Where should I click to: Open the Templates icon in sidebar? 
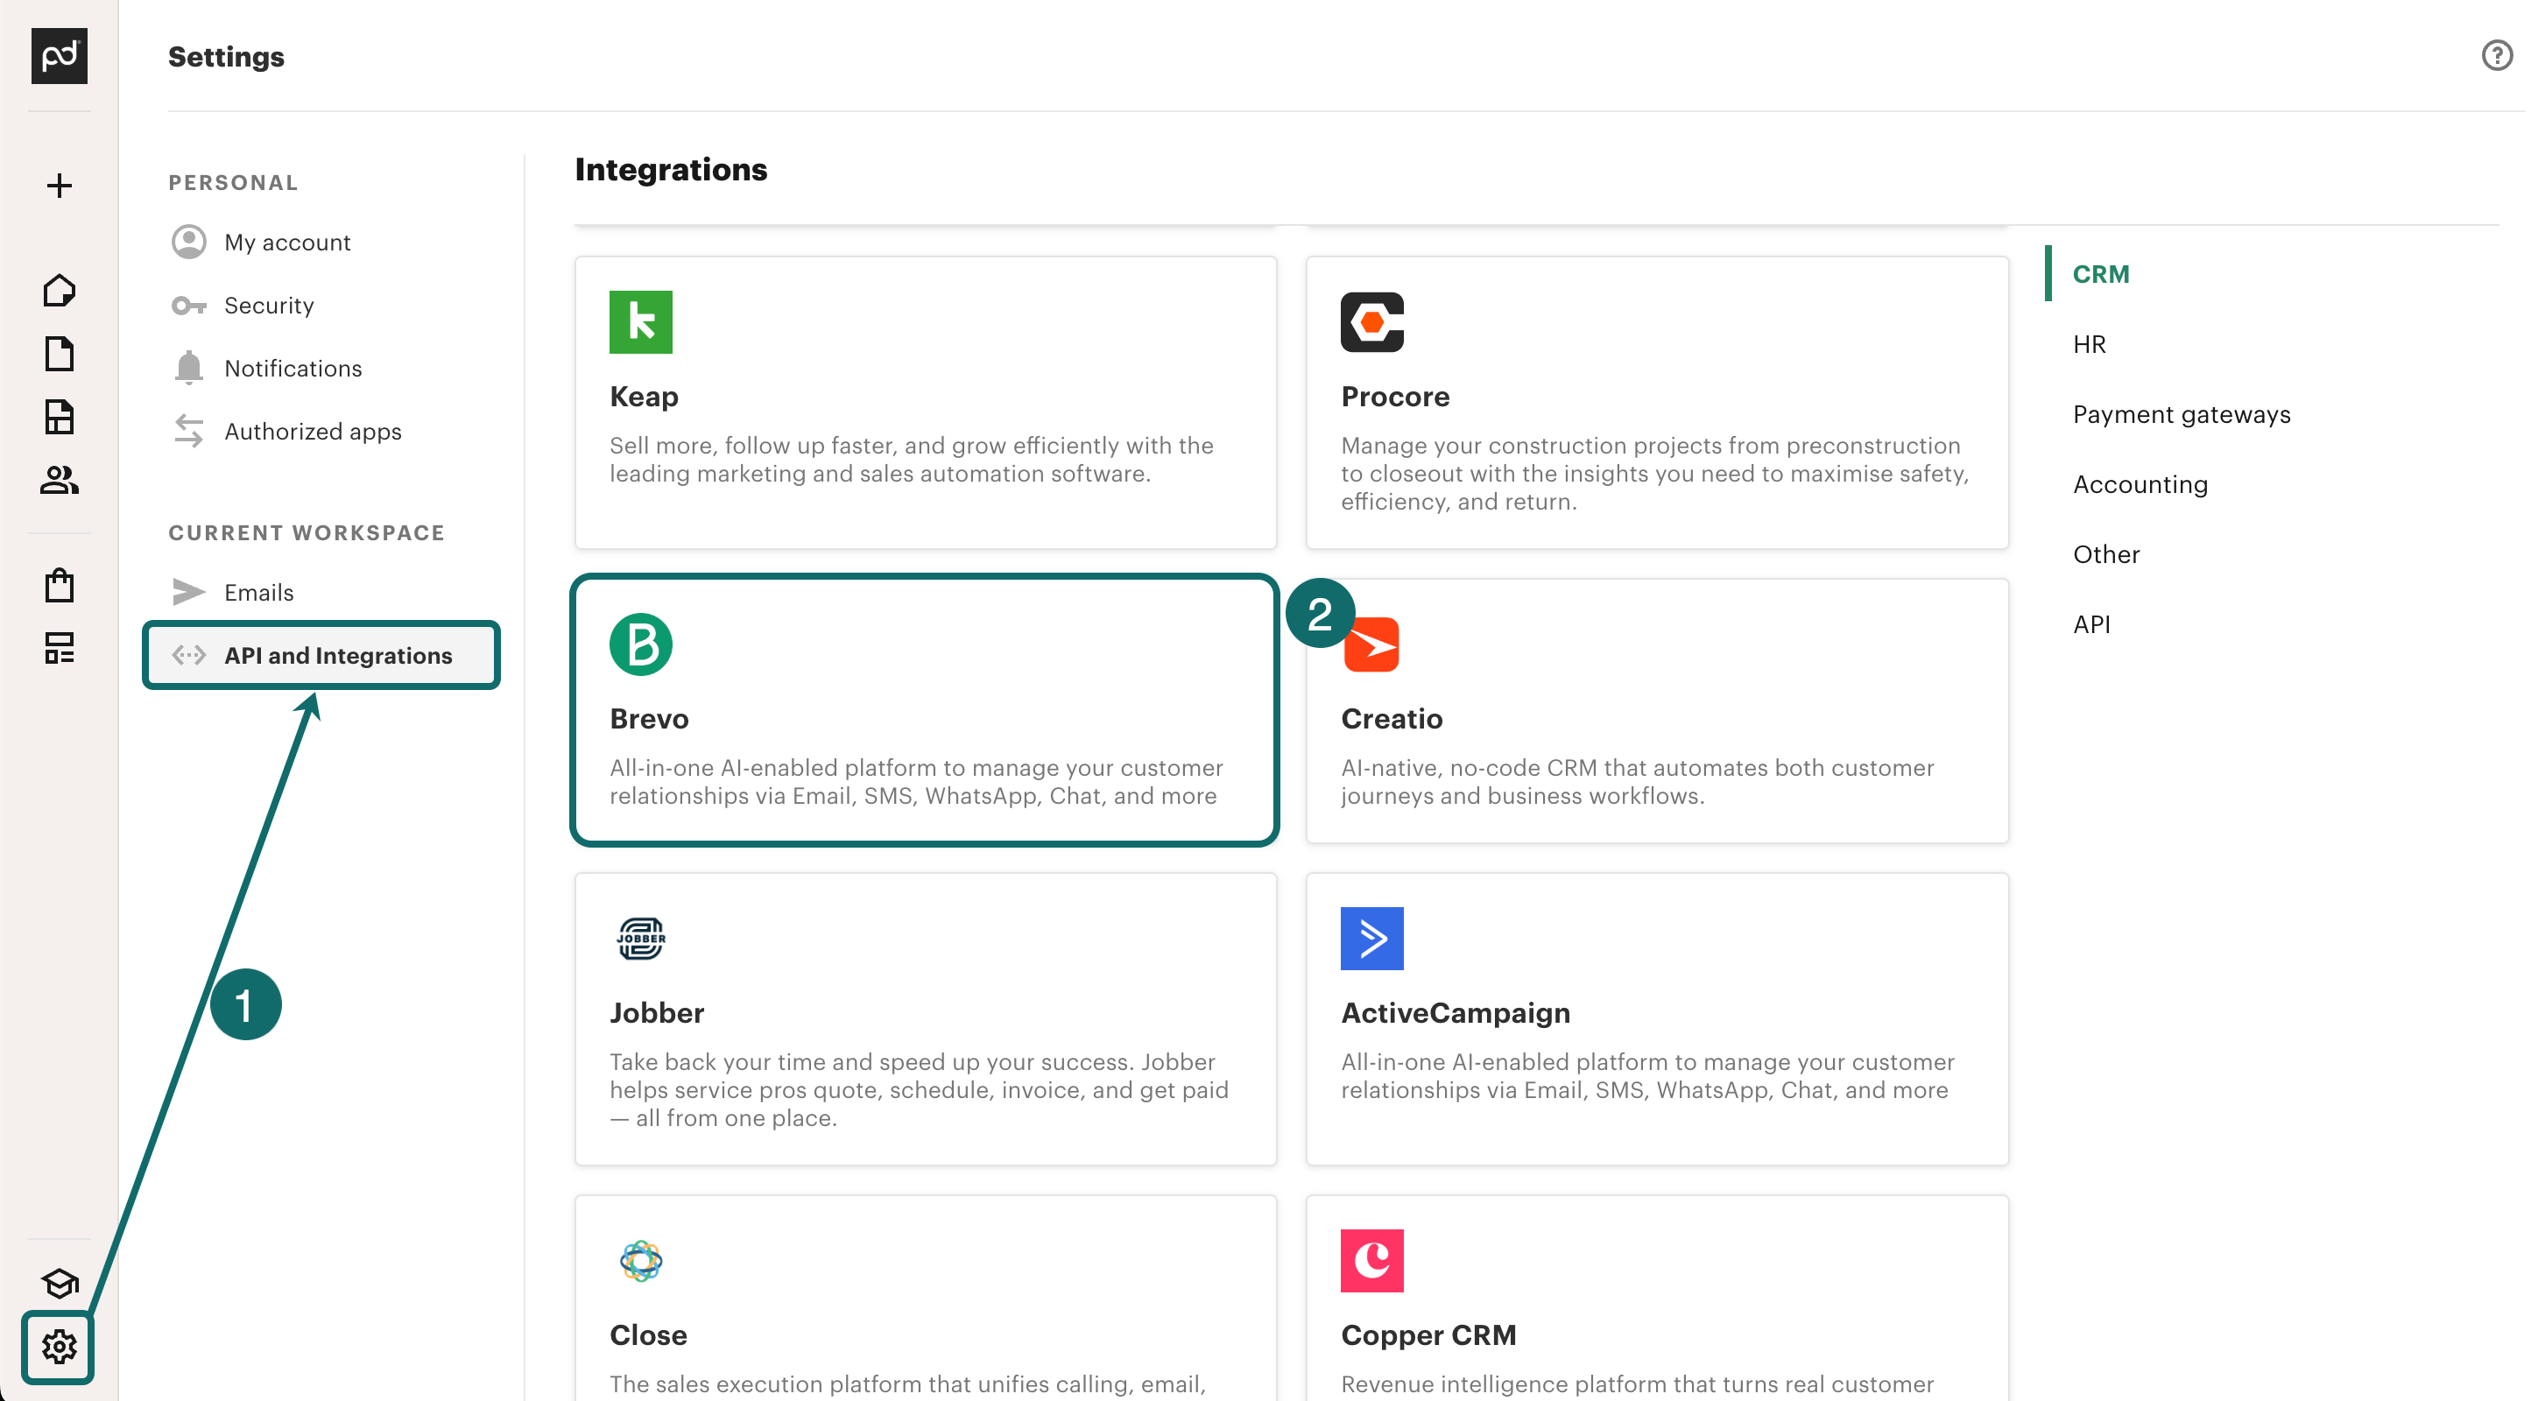coord(60,417)
